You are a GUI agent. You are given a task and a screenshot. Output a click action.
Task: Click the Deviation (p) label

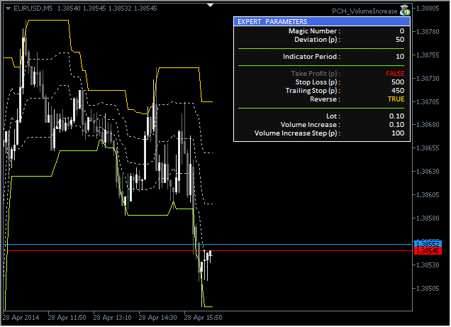tap(317, 40)
